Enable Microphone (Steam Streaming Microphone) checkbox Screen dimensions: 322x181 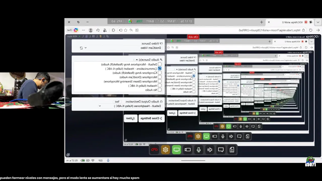tap(159, 81)
